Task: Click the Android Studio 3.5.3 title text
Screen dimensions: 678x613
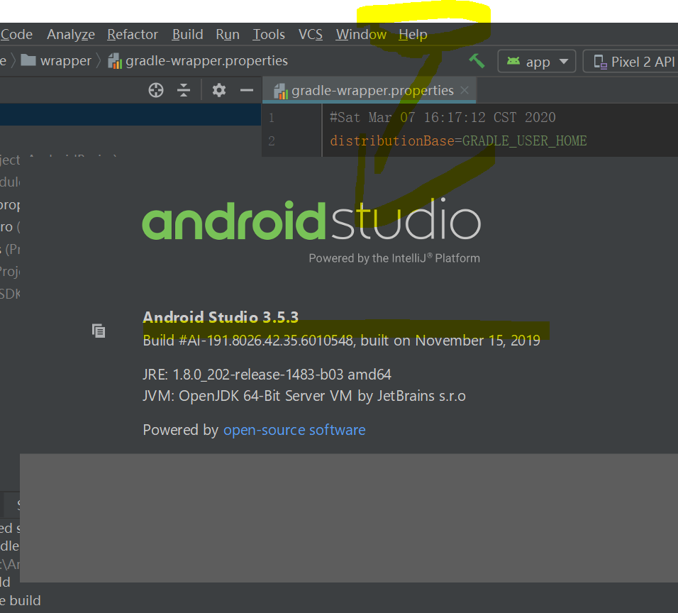Action: (221, 317)
